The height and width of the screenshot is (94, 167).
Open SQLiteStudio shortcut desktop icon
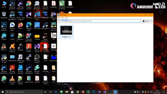21,58
